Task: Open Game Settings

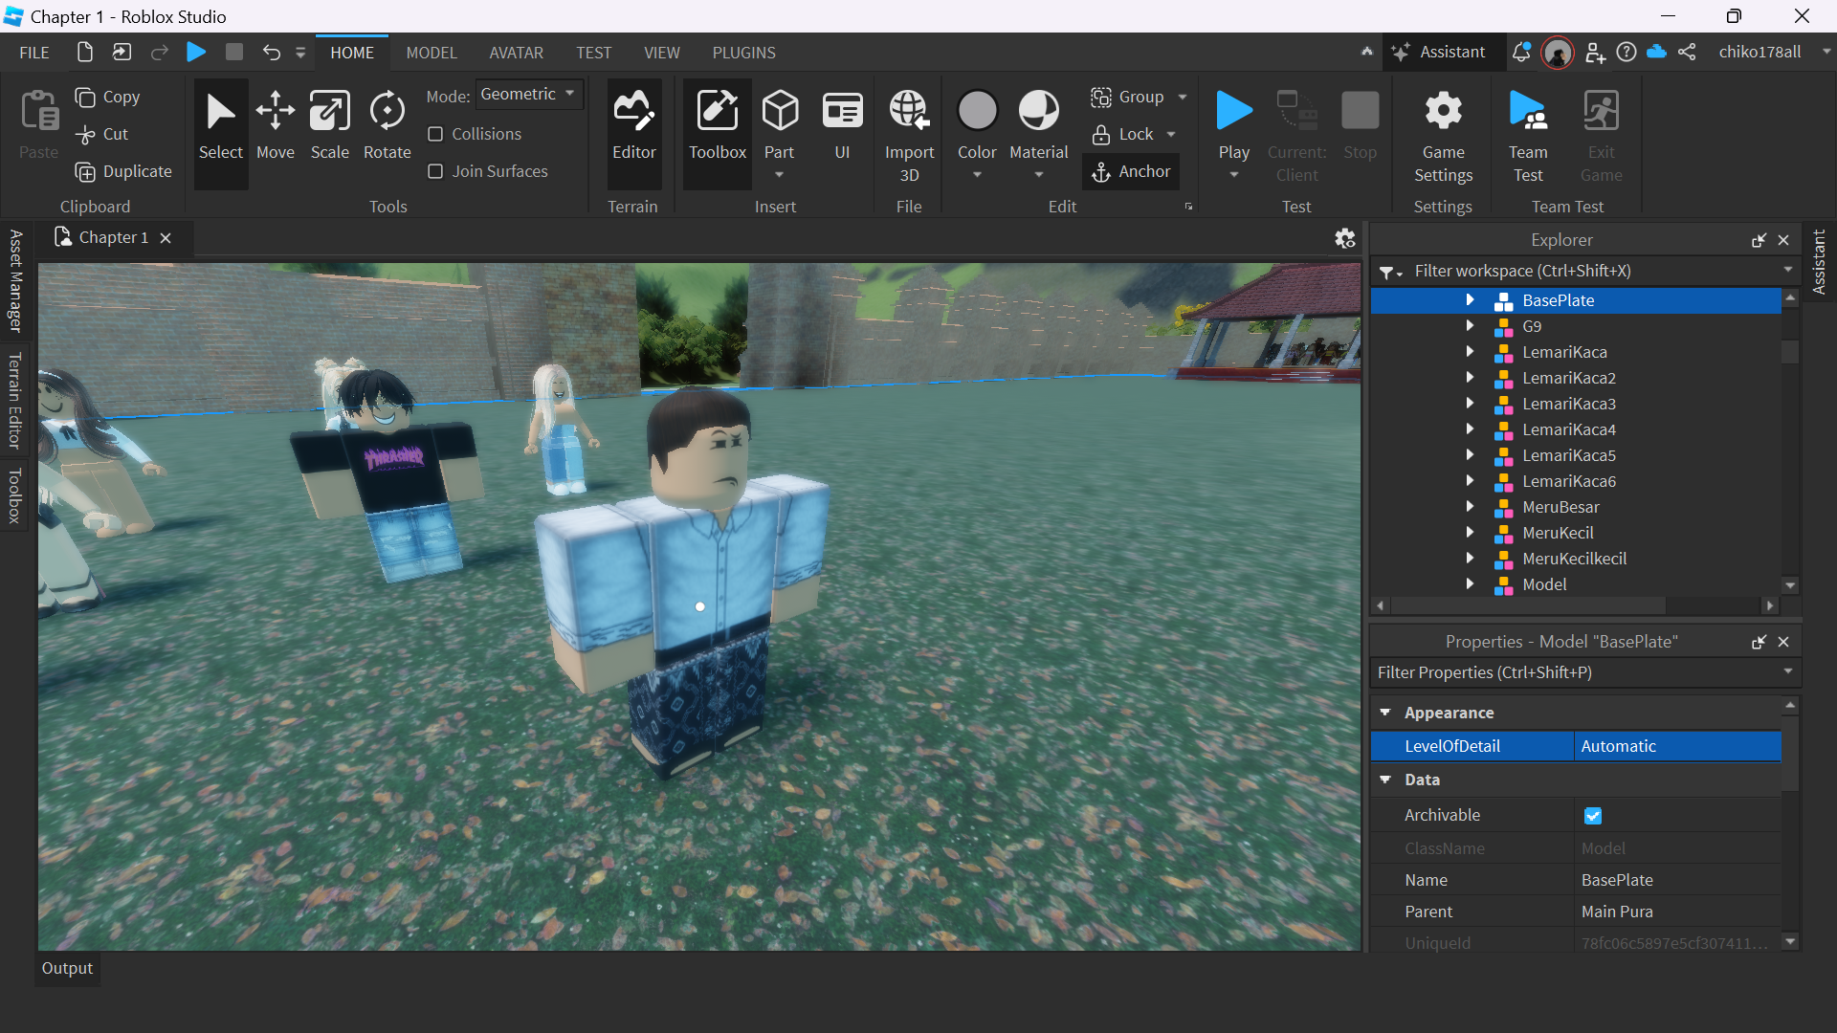Action: [x=1443, y=125]
